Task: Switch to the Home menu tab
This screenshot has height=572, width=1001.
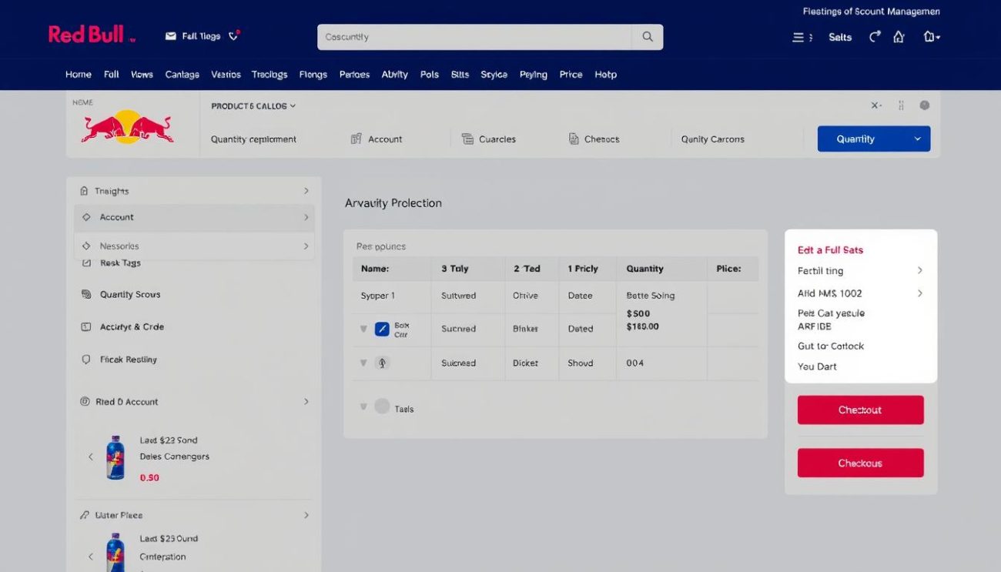Action: (78, 74)
